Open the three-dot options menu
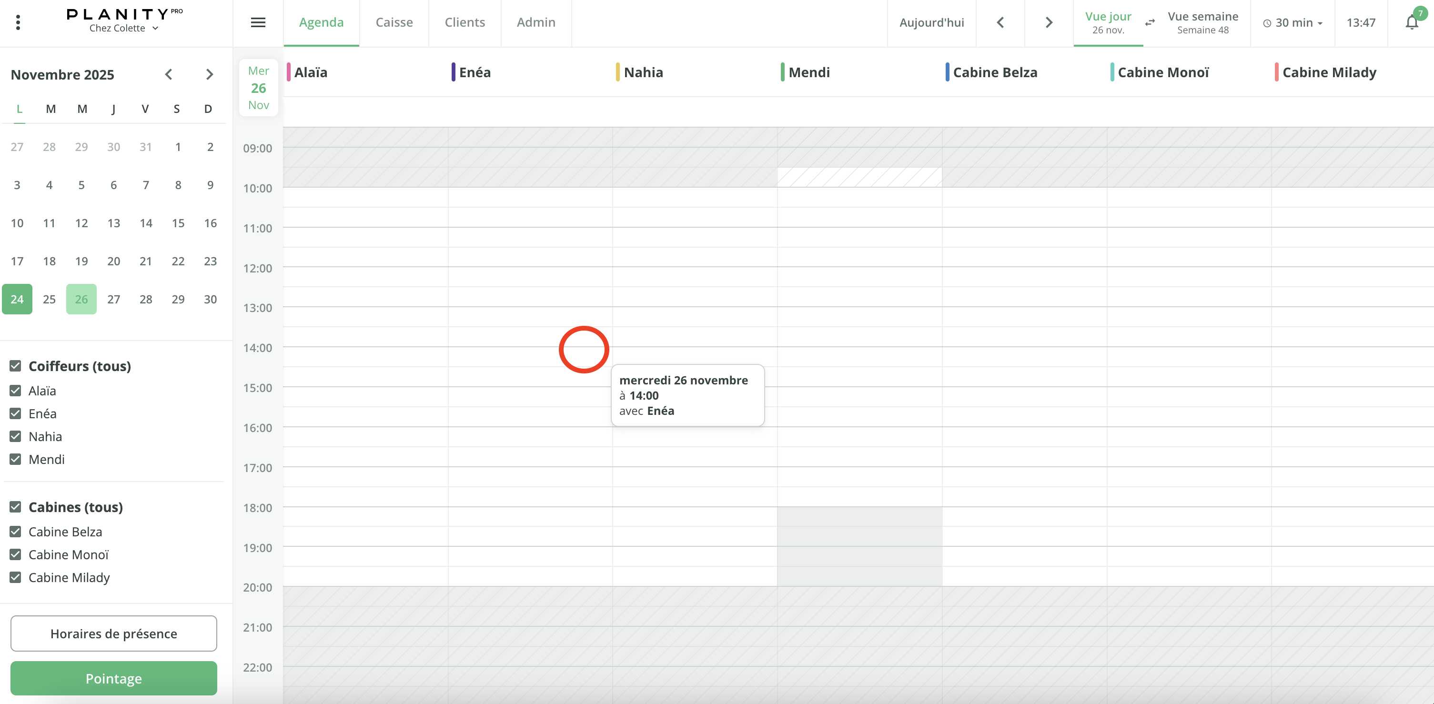 point(18,22)
